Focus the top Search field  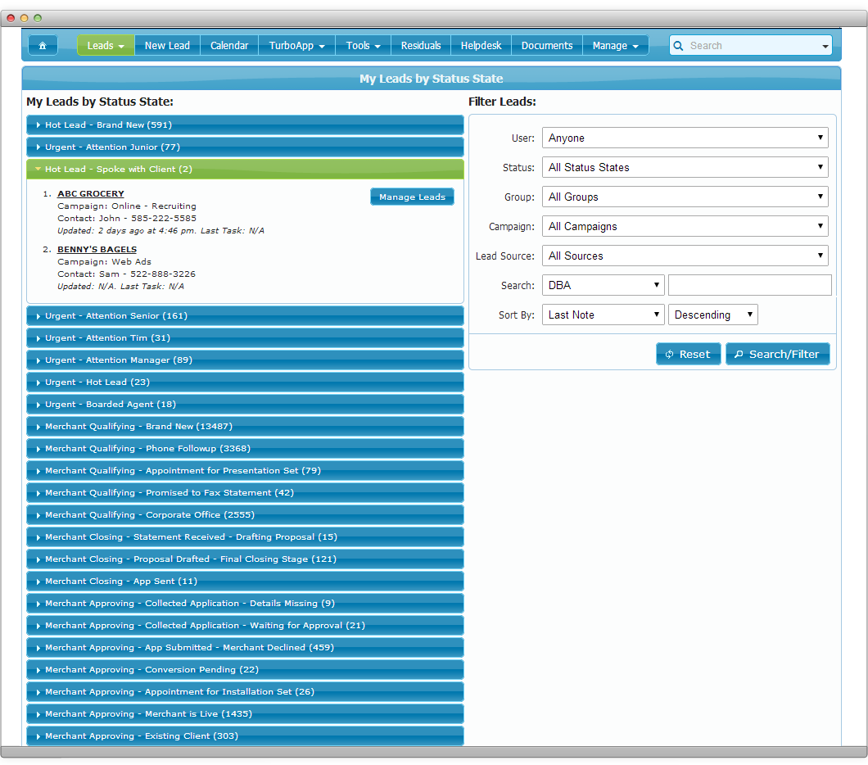[751, 46]
